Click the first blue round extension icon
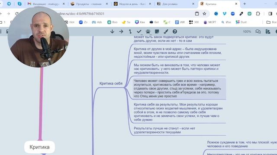Screen dimensions: 277x155 [x=216, y=13]
